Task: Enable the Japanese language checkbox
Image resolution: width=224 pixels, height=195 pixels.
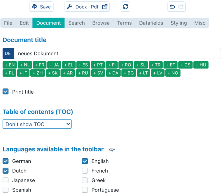Action: point(6,180)
